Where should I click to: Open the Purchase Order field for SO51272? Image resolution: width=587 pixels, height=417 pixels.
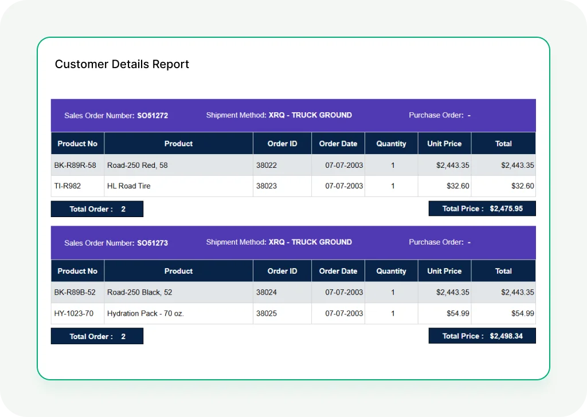[x=440, y=115]
